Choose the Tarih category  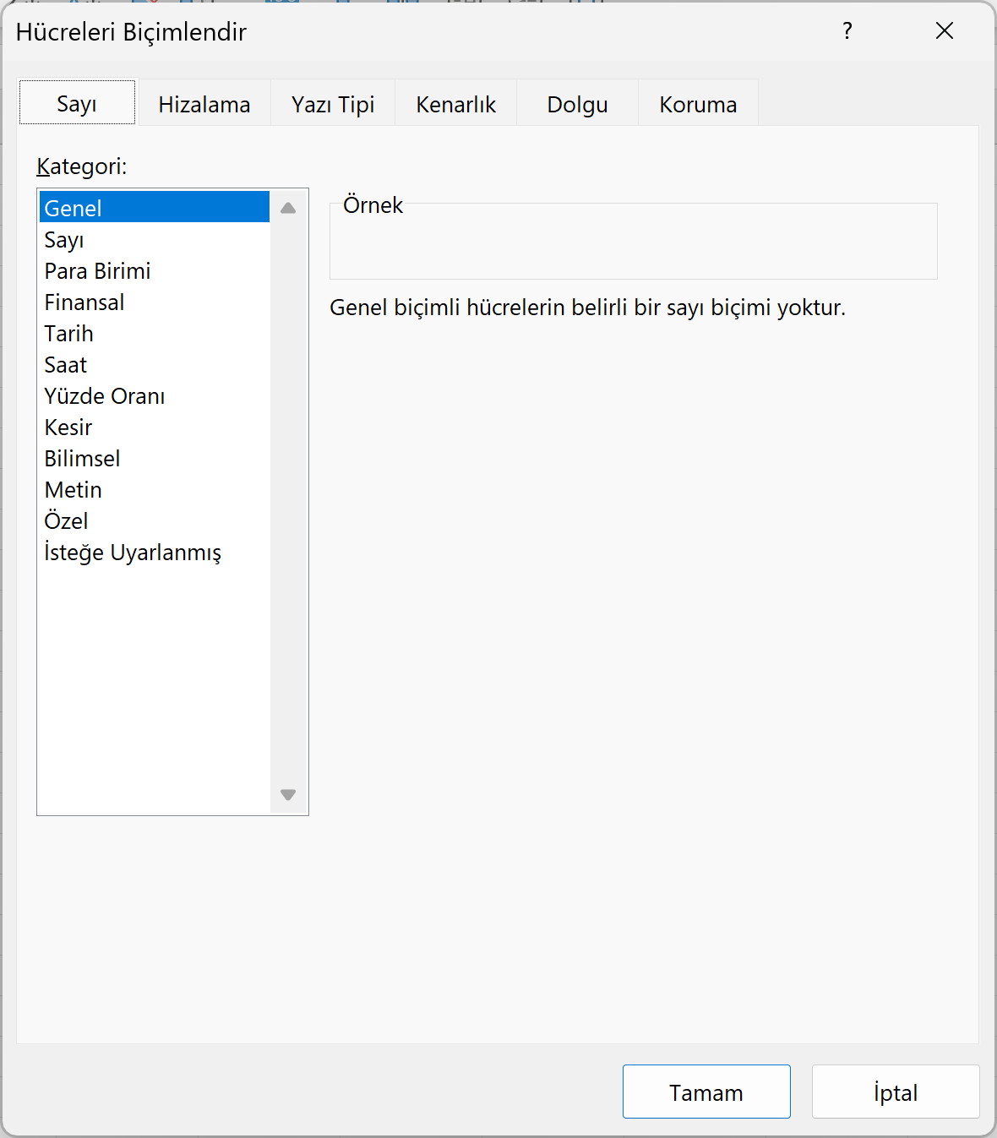68,334
